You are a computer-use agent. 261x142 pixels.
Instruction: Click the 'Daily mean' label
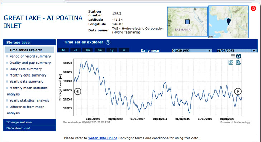[151, 50]
